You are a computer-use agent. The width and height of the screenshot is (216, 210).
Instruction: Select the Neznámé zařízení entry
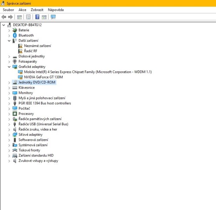38,46
